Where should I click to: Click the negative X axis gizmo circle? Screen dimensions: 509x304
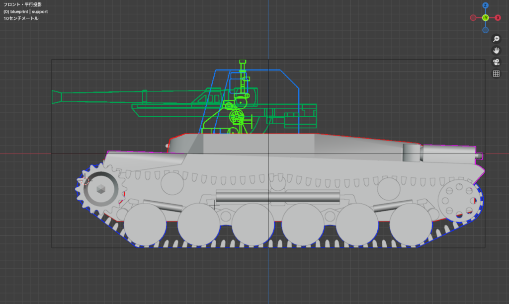(x=473, y=18)
